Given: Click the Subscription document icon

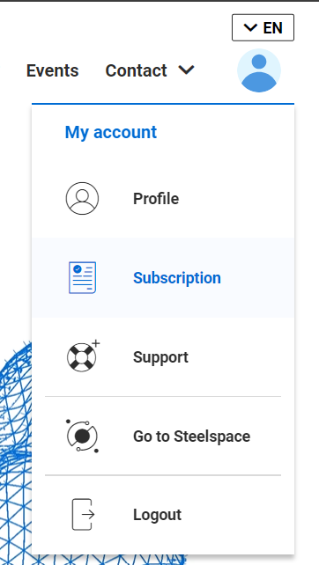Looking at the screenshot, I should click(x=82, y=277).
